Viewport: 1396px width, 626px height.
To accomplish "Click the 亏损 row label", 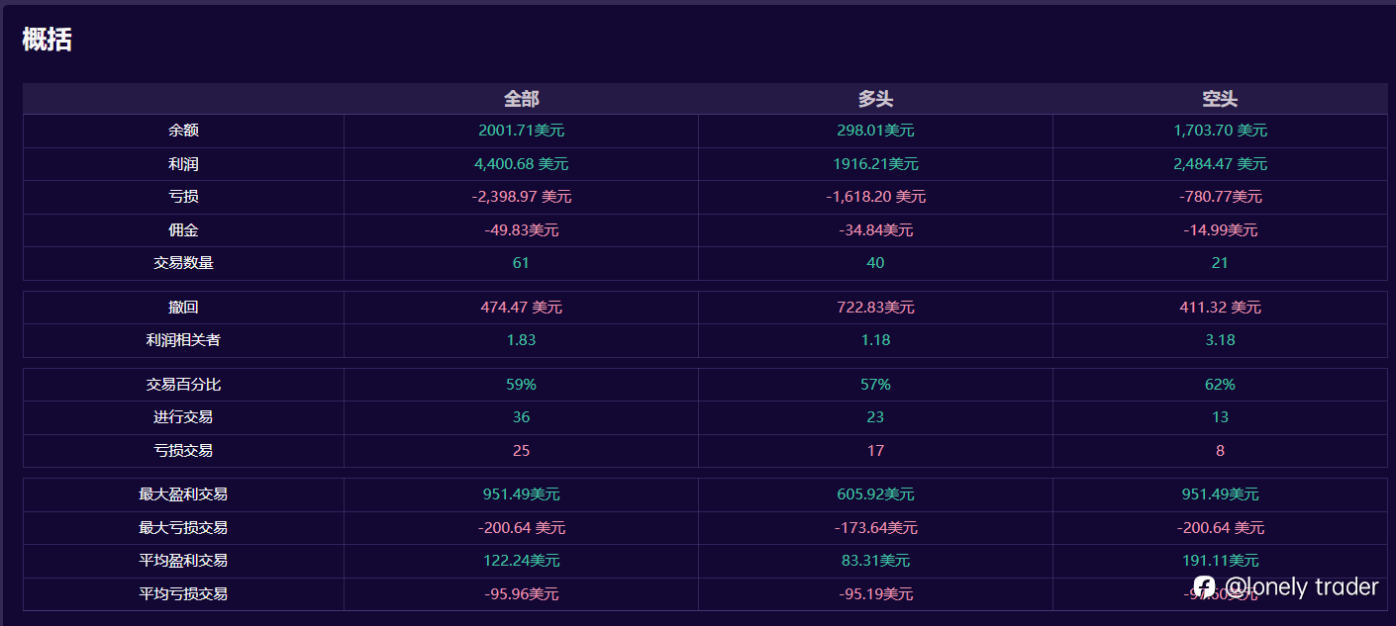I will [x=183, y=197].
